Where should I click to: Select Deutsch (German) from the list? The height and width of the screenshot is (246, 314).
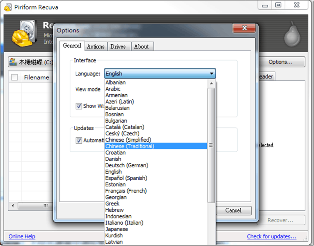point(156,165)
